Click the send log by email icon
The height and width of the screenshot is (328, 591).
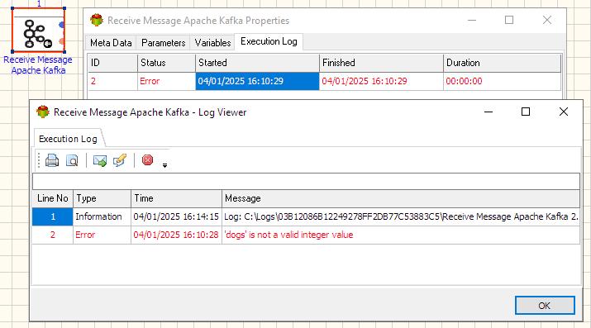pyautogui.click(x=100, y=160)
